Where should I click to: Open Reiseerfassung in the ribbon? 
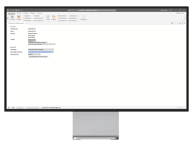(38, 20)
